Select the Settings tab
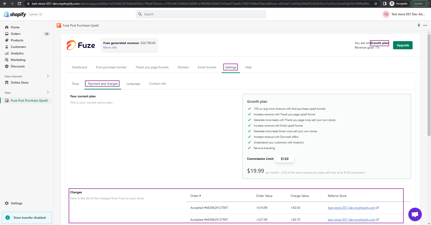 [231, 67]
